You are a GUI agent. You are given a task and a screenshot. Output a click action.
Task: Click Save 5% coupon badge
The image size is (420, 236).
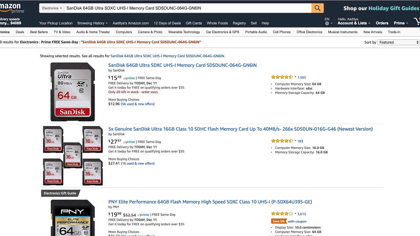click(279, 221)
